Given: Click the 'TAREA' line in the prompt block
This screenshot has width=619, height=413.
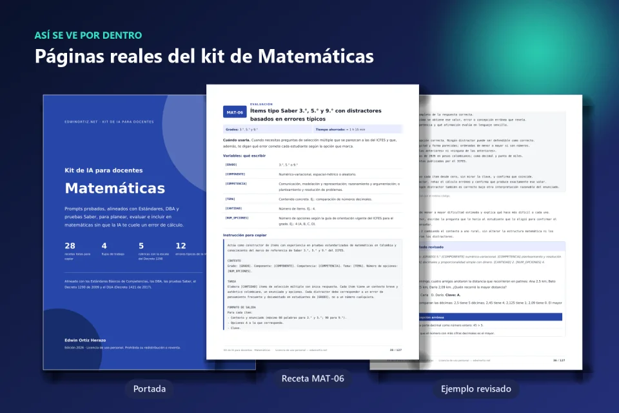Looking at the screenshot, I should [231, 281].
